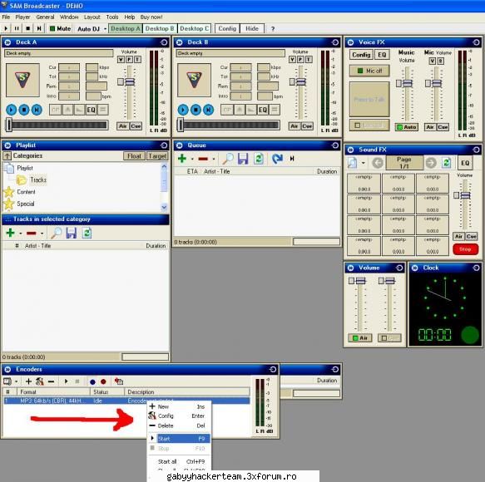The width and height of the screenshot is (485, 482).
Task: Click the Voice FX Config button
Action: point(361,55)
